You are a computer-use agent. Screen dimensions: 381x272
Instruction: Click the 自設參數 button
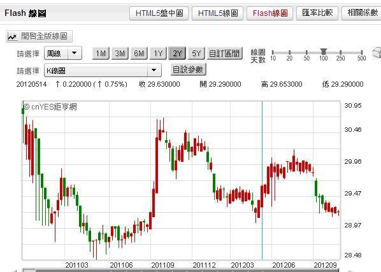(x=189, y=69)
